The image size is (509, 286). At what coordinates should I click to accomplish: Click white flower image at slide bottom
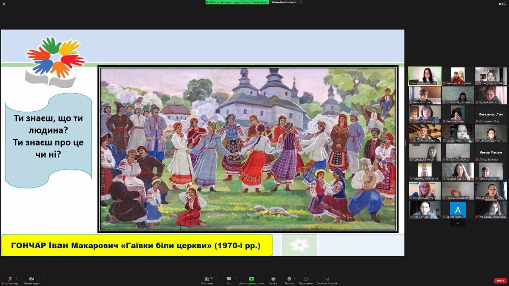[x=299, y=245]
